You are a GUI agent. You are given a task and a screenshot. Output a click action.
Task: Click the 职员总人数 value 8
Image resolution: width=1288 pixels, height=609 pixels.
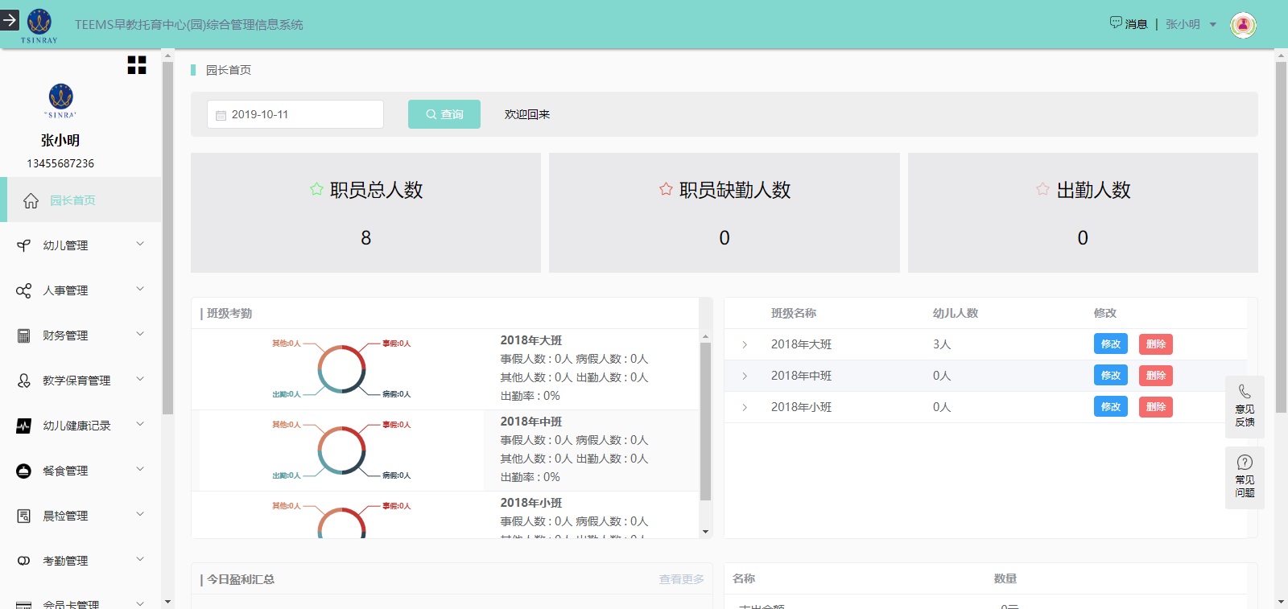click(366, 238)
